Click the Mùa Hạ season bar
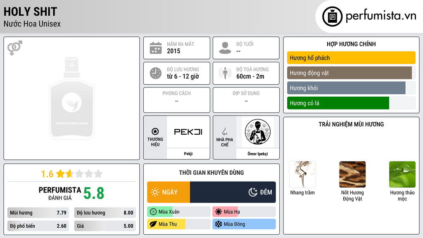423x238 pixels. [x=244, y=212]
